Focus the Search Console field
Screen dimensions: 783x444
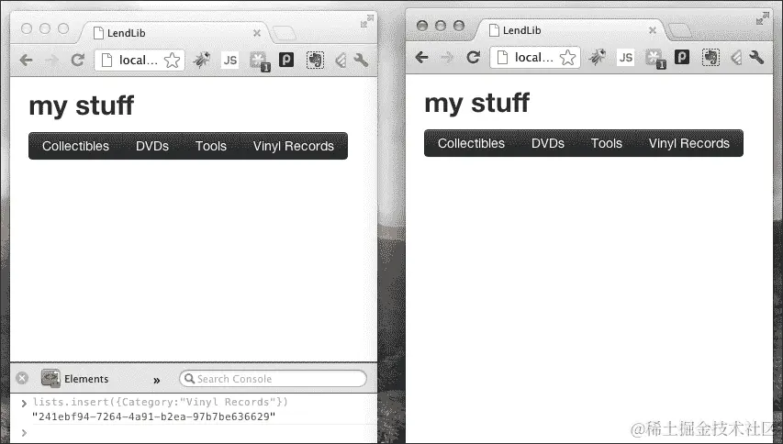(x=273, y=379)
